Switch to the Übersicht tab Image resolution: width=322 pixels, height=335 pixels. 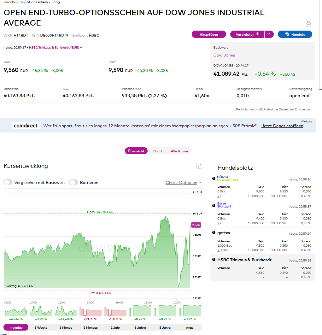[x=136, y=151]
